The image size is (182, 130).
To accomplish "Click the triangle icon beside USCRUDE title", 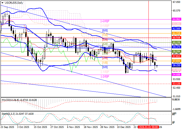I will pyautogui.click(x=2, y=2).
